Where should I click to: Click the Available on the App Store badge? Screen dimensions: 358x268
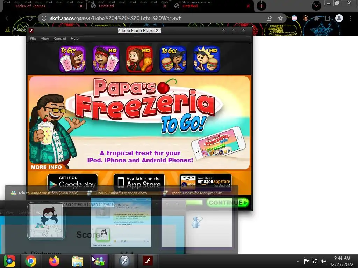coord(139,182)
